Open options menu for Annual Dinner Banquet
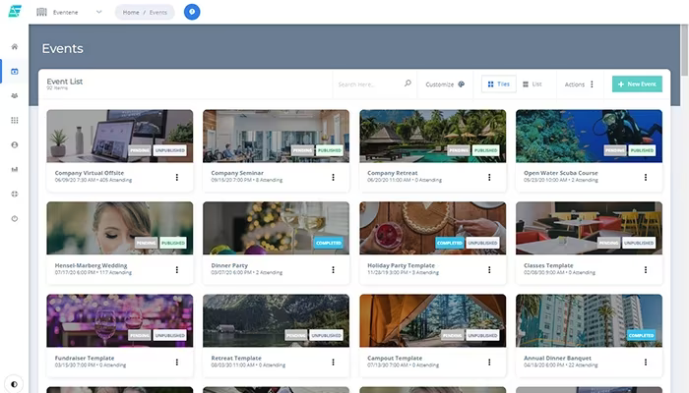The width and height of the screenshot is (689, 393). [646, 363]
